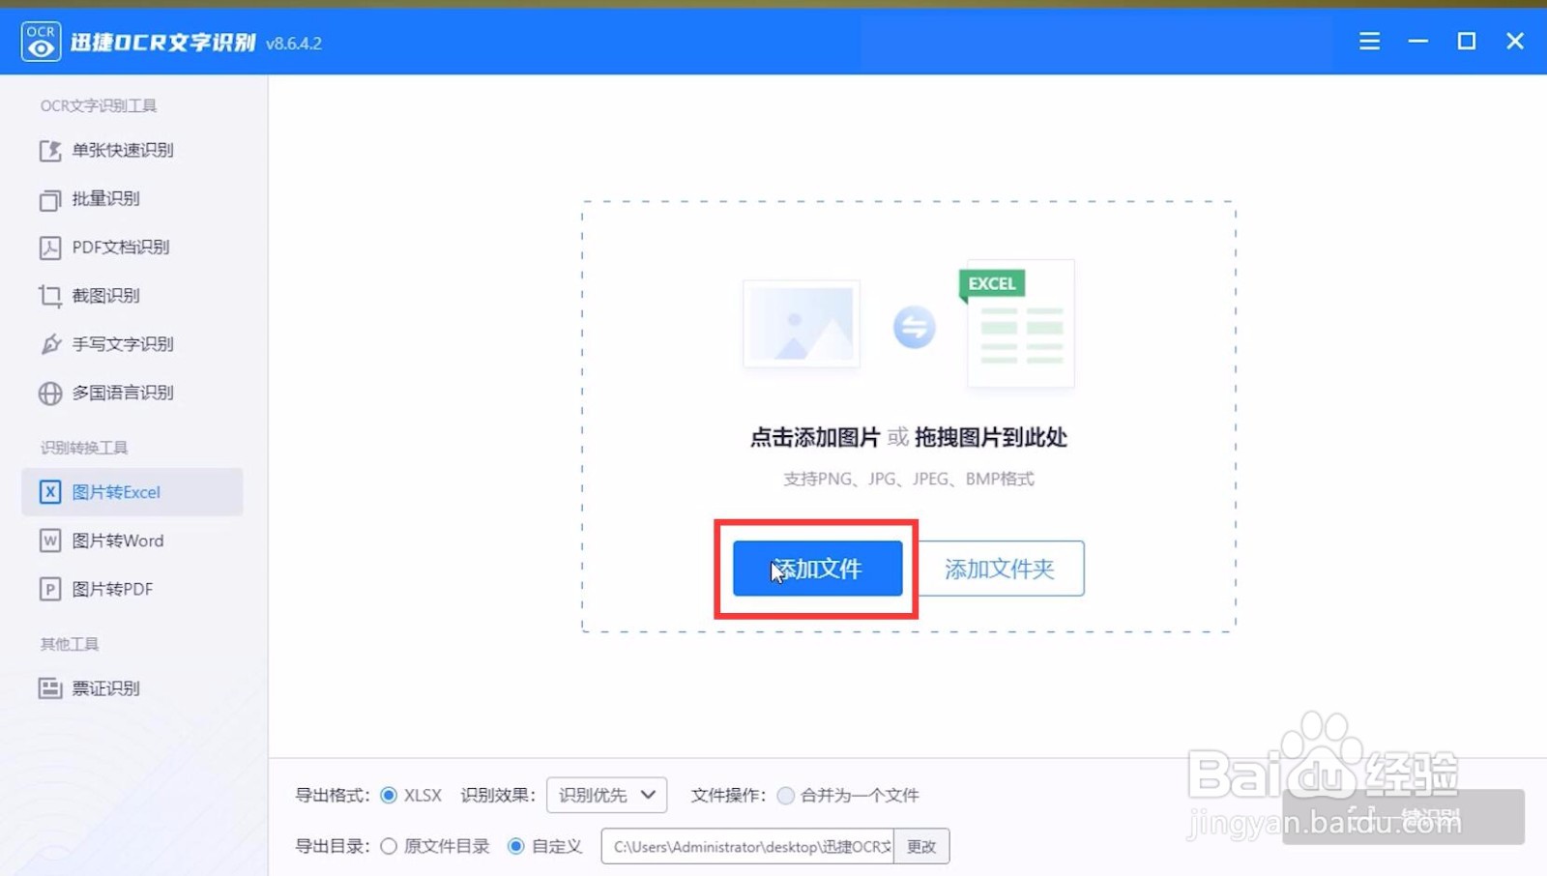This screenshot has width=1547, height=876.
Task: Open the 识别优先 recognition effect dropdown
Action: tap(606, 795)
